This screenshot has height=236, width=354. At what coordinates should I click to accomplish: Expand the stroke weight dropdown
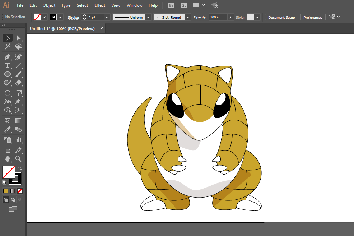click(107, 17)
